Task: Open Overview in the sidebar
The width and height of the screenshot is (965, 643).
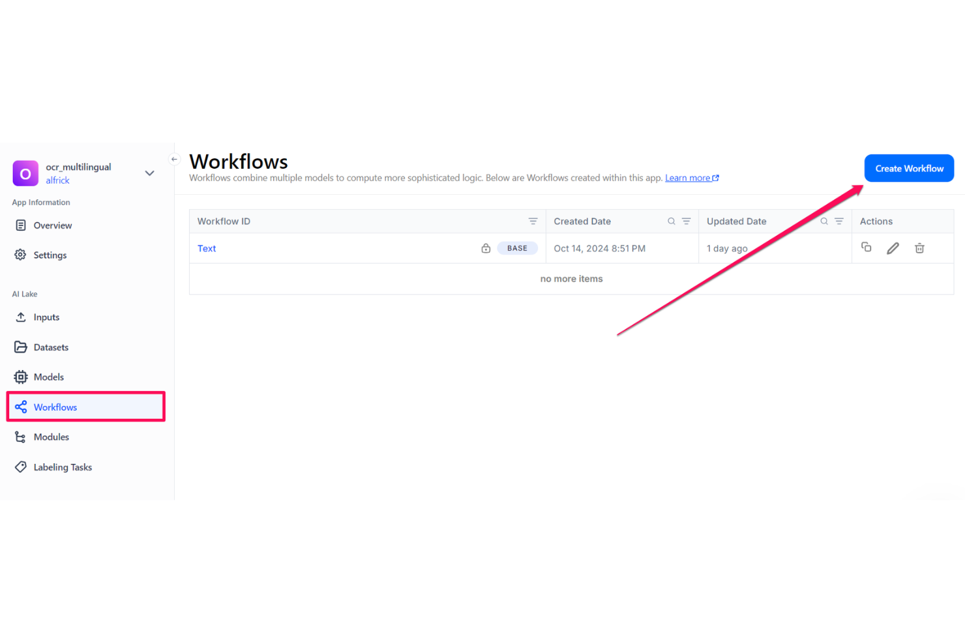Action: 53,225
